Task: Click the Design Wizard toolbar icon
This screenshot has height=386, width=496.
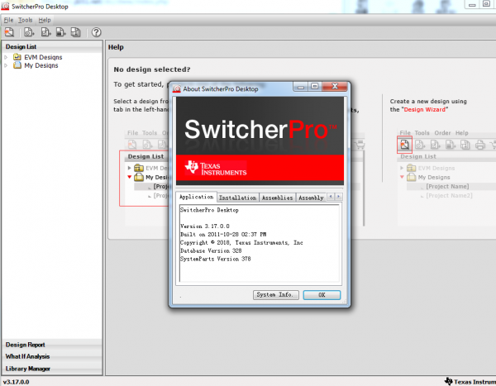Action: coord(9,32)
